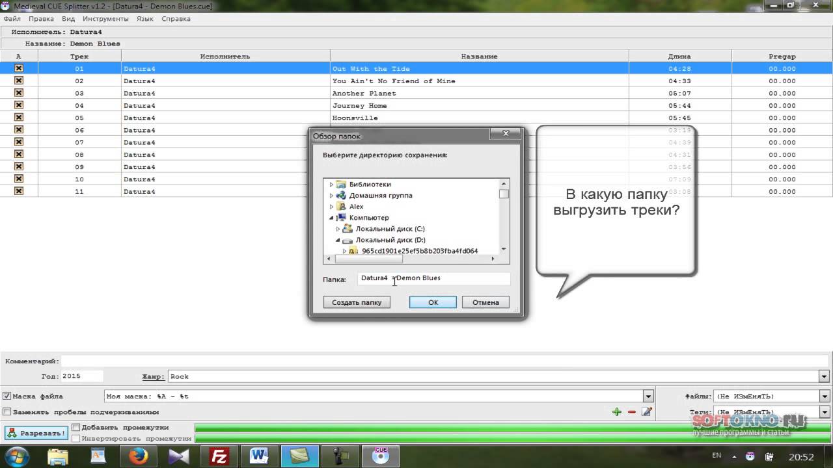The height and width of the screenshot is (468, 833).
Task: Toggle the Маска файла checkbox
Action: 7,396
